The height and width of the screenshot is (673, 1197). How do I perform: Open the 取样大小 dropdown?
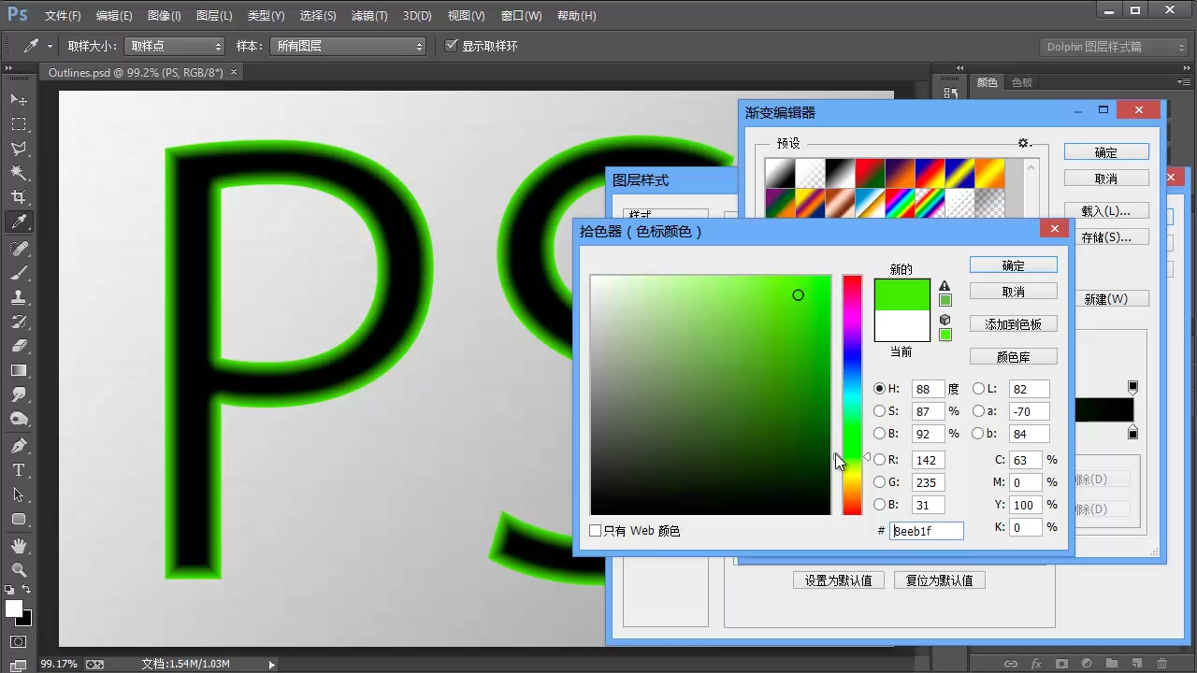(x=174, y=46)
